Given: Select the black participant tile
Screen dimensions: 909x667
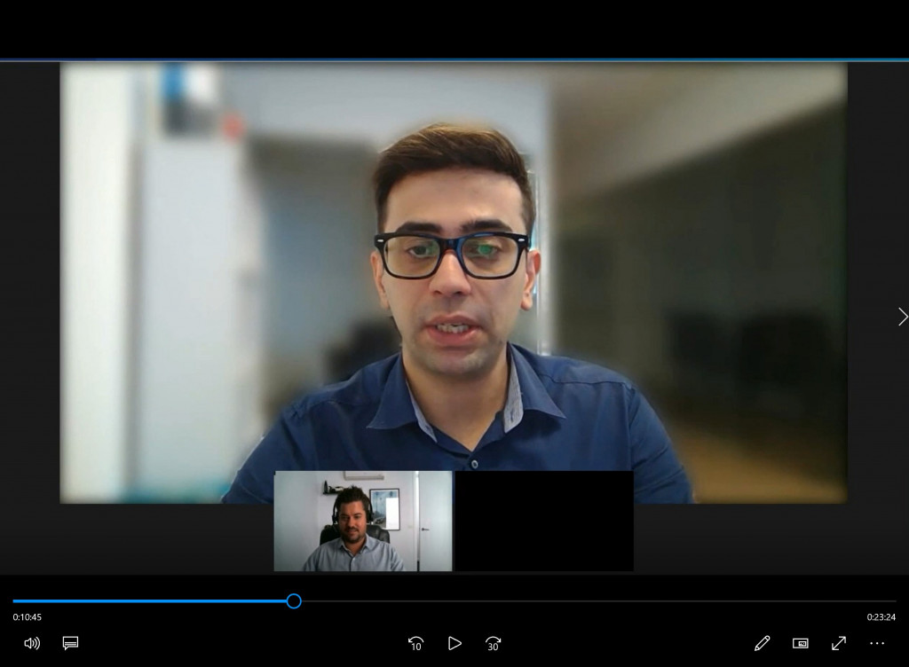Looking at the screenshot, I should point(543,522).
